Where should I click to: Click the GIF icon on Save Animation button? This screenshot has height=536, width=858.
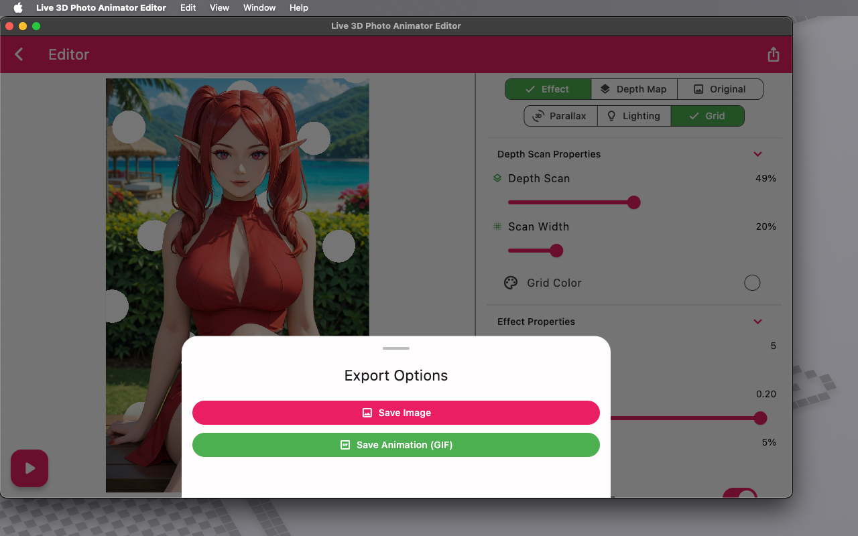point(345,445)
